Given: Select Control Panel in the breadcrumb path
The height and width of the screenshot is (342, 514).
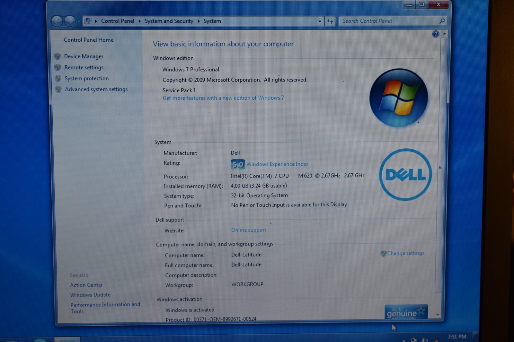Looking at the screenshot, I should tap(118, 21).
